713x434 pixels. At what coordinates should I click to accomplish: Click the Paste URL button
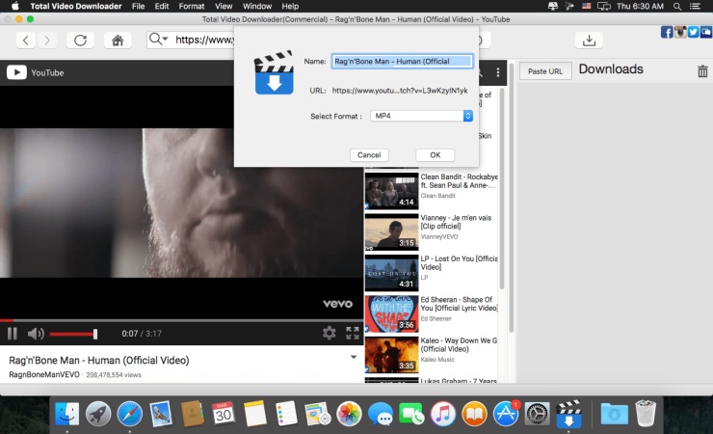(545, 71)
